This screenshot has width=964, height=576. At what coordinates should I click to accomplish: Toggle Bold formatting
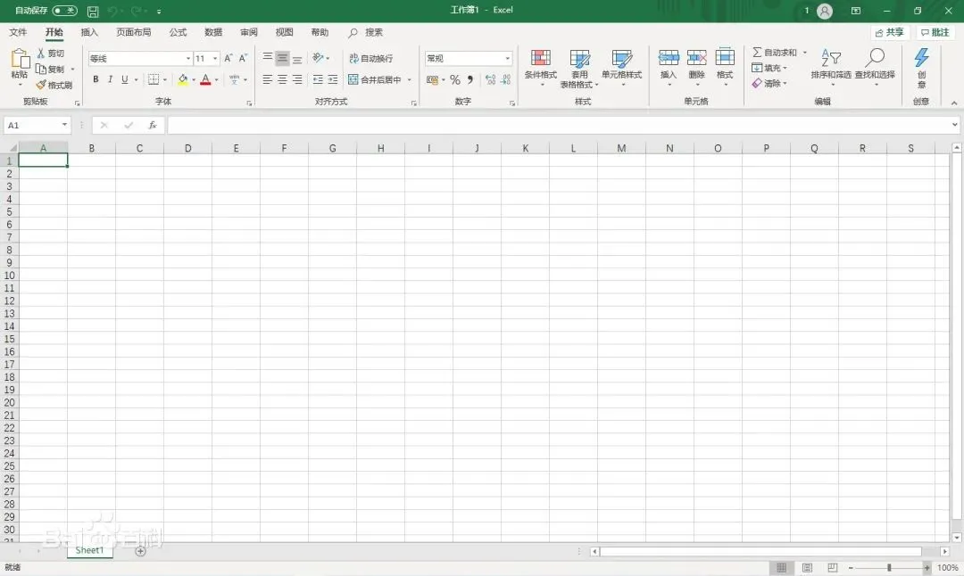coord(96,79)
